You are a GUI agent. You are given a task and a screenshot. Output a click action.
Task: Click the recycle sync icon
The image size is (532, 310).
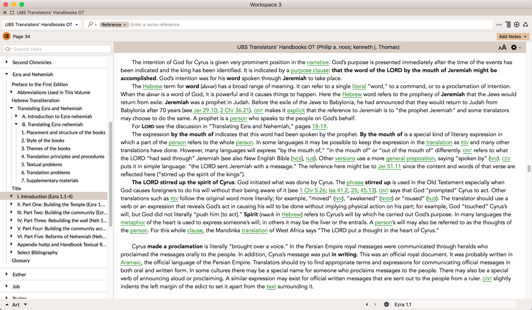pyautogui.click(x=526, y=25)
